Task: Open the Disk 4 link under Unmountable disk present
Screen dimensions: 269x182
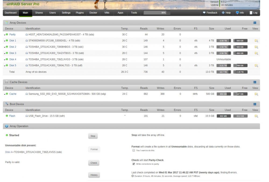Action: [9, 152]
